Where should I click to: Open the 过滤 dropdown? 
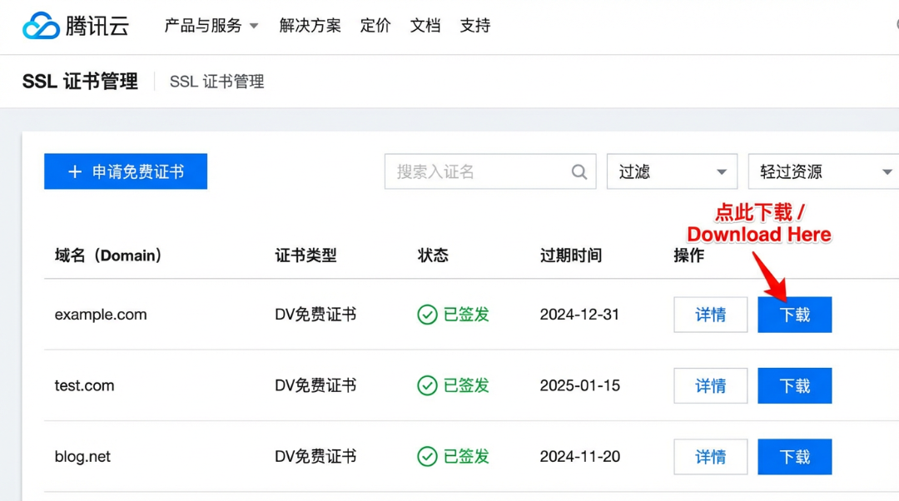click(x=672, y=171)
